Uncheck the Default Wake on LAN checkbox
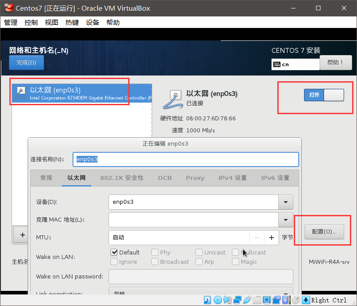 114,252
